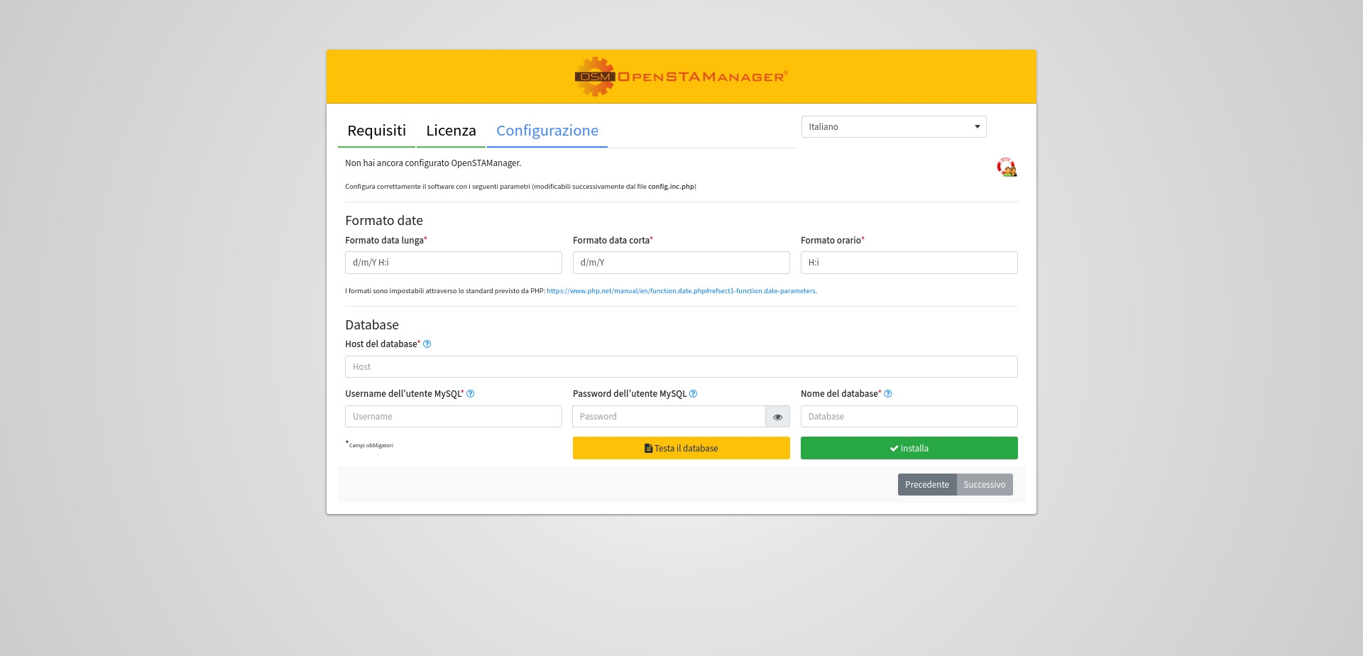Click help icon beside Nome del database
The image size is (1363, 656).
[x=887, y=394]
